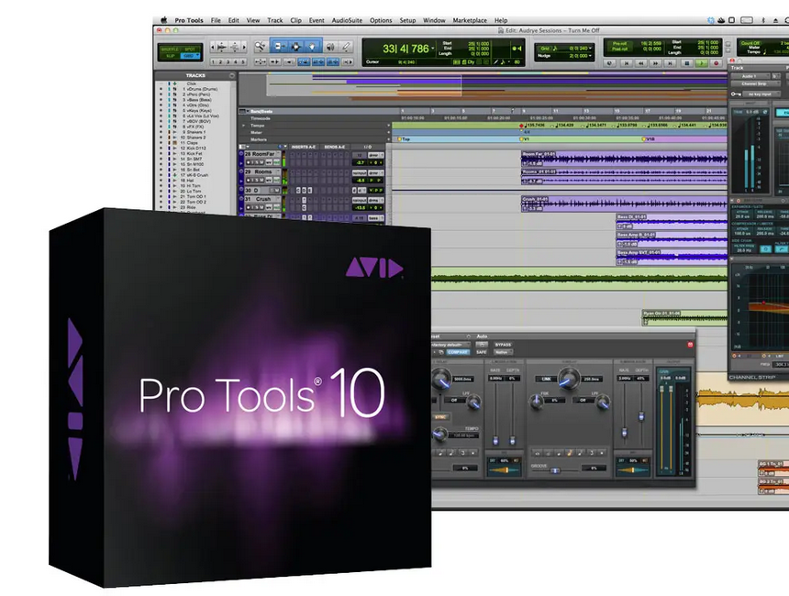Click Bypass in delay plugin
Viewport: 789px width, 596px height.
[503, 345]
